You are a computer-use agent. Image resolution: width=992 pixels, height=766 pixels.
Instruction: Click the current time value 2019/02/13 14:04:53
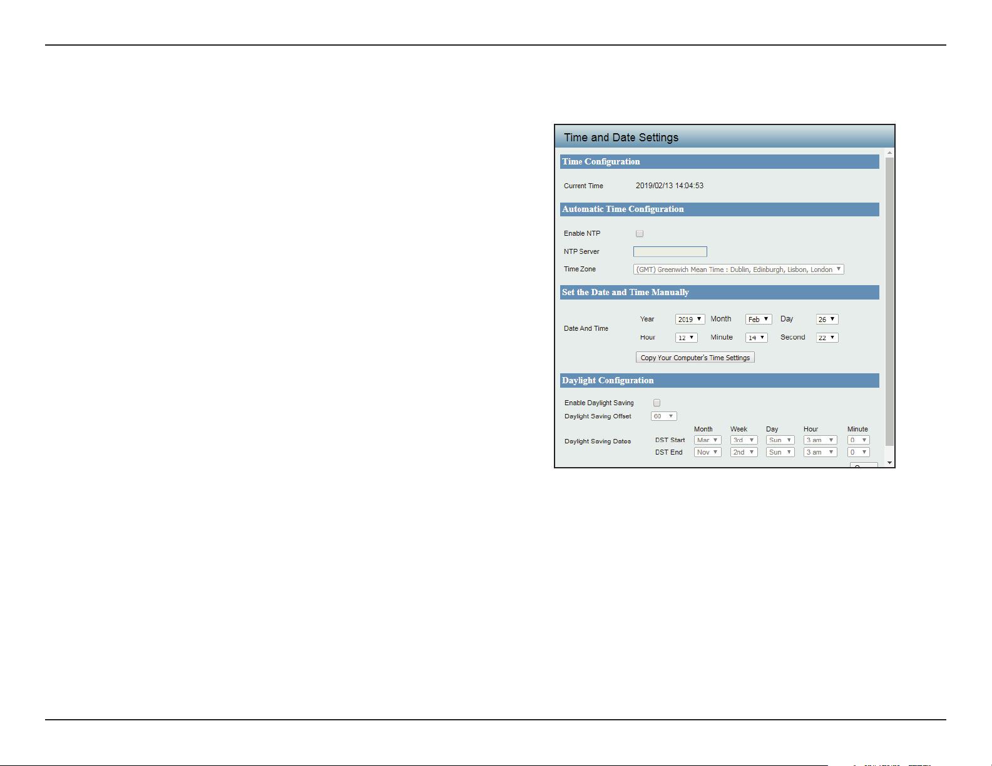(x=670, y=186)
